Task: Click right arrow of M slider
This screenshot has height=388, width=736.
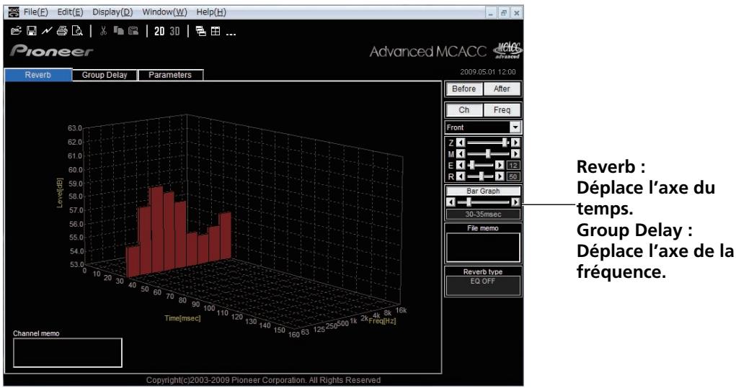Action: click(x=515, y=154)
